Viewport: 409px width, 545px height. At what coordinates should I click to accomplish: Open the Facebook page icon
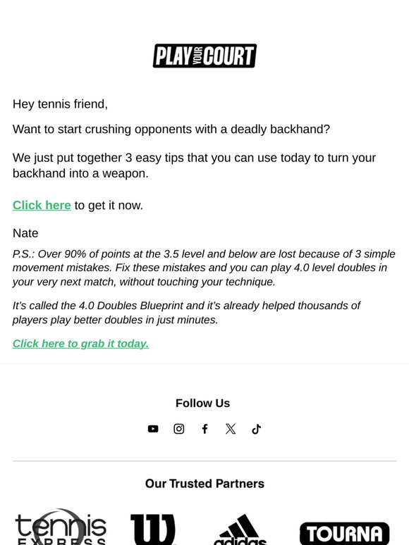tap(204, 429)
